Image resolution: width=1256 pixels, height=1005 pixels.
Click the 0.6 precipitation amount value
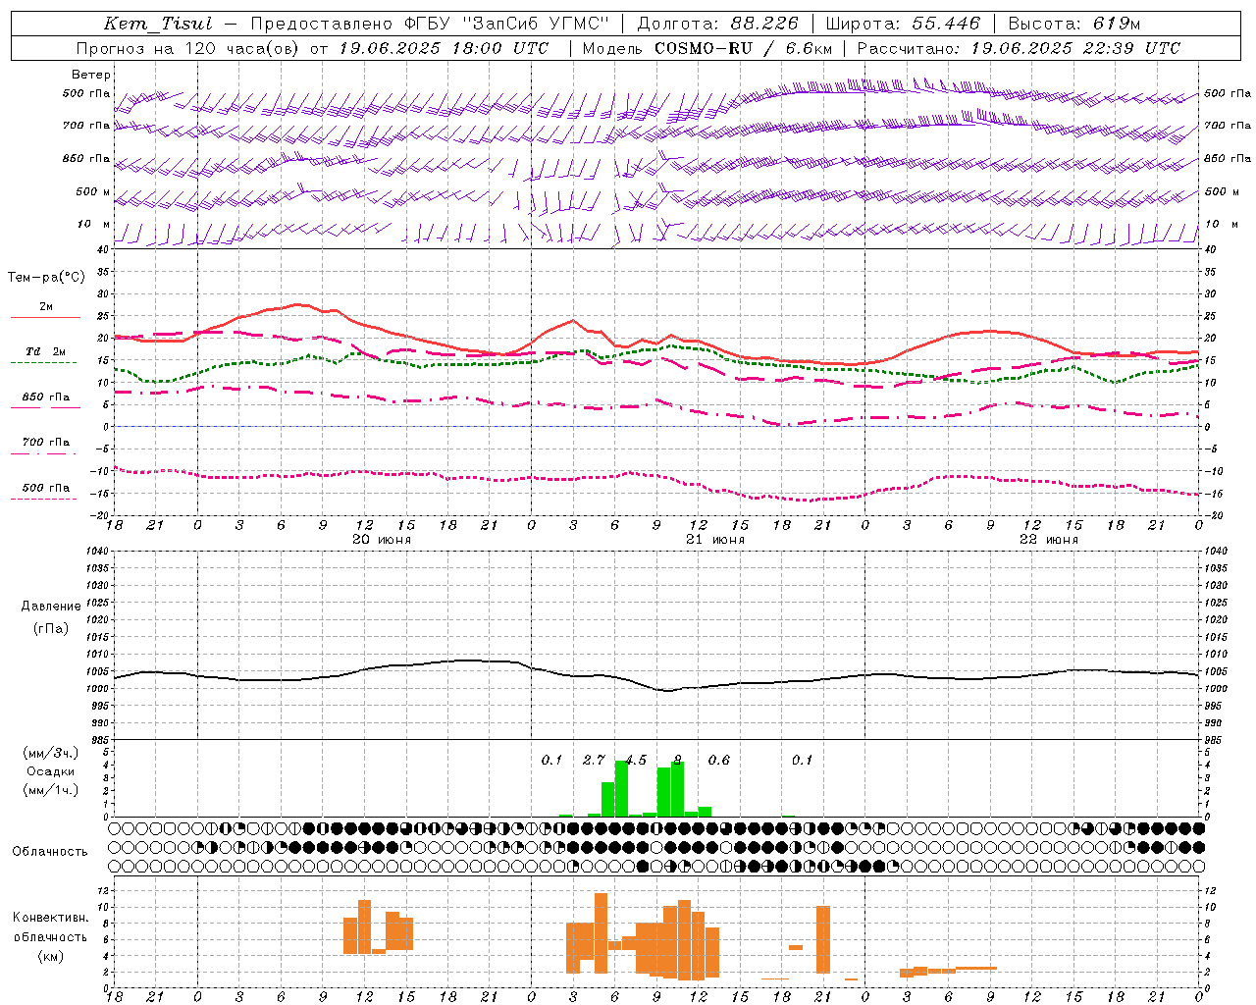click(719, 760)
